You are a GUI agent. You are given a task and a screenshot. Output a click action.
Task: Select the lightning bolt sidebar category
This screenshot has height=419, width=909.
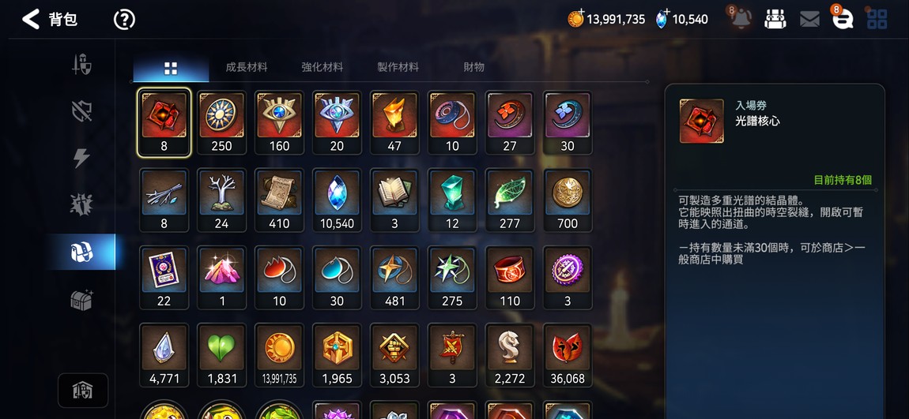[81, 158]
